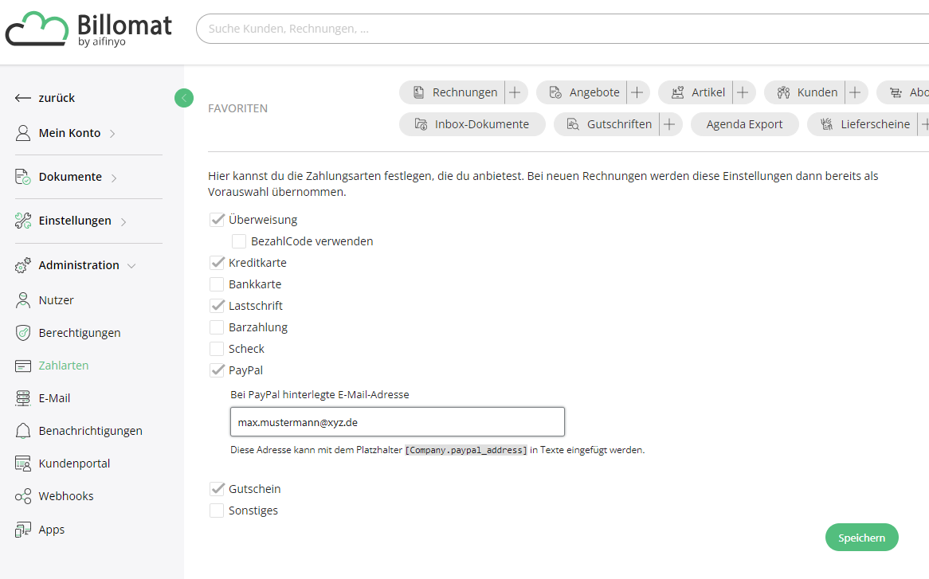Enable BezahlCode verwenden checkbox

coord(239,241)
